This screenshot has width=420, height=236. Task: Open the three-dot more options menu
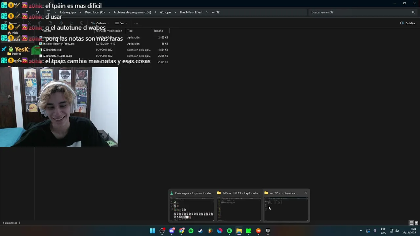(x=136, y=23)
